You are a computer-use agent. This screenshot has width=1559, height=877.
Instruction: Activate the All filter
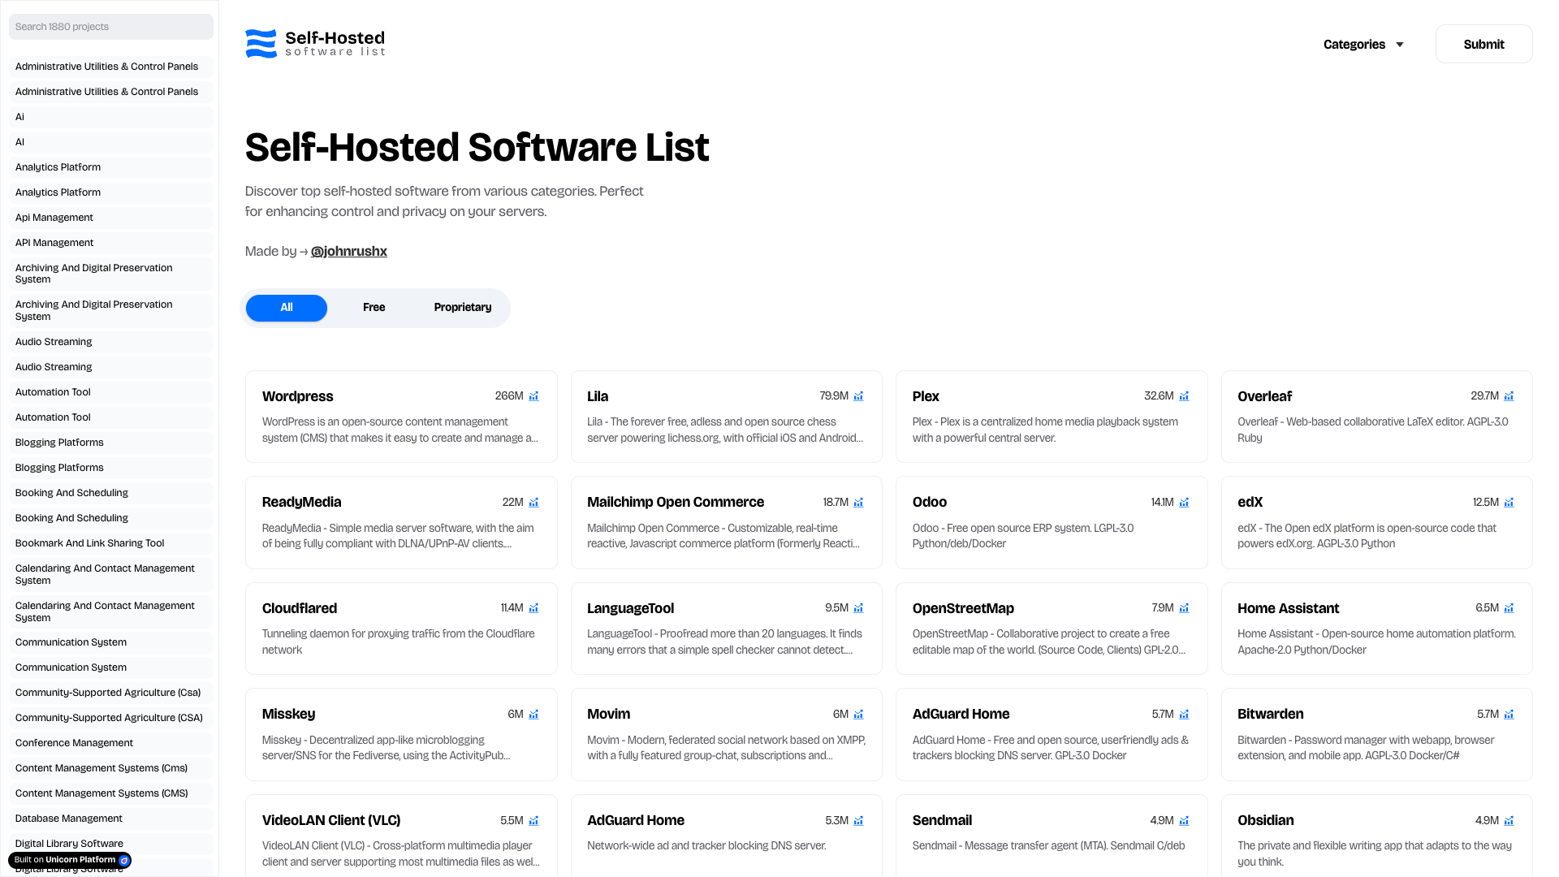[286, 308]
